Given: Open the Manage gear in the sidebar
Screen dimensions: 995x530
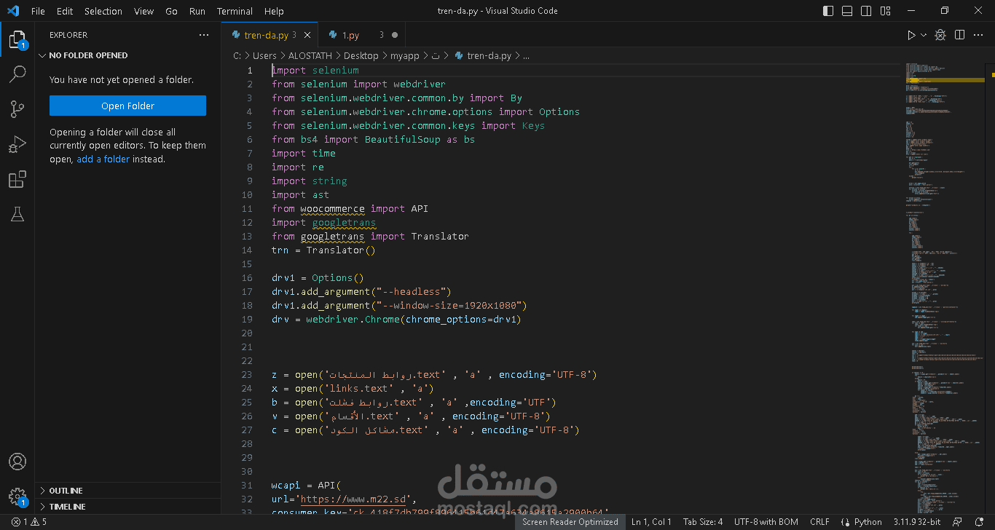Looking at the screenshot, I should click(17, 496).
